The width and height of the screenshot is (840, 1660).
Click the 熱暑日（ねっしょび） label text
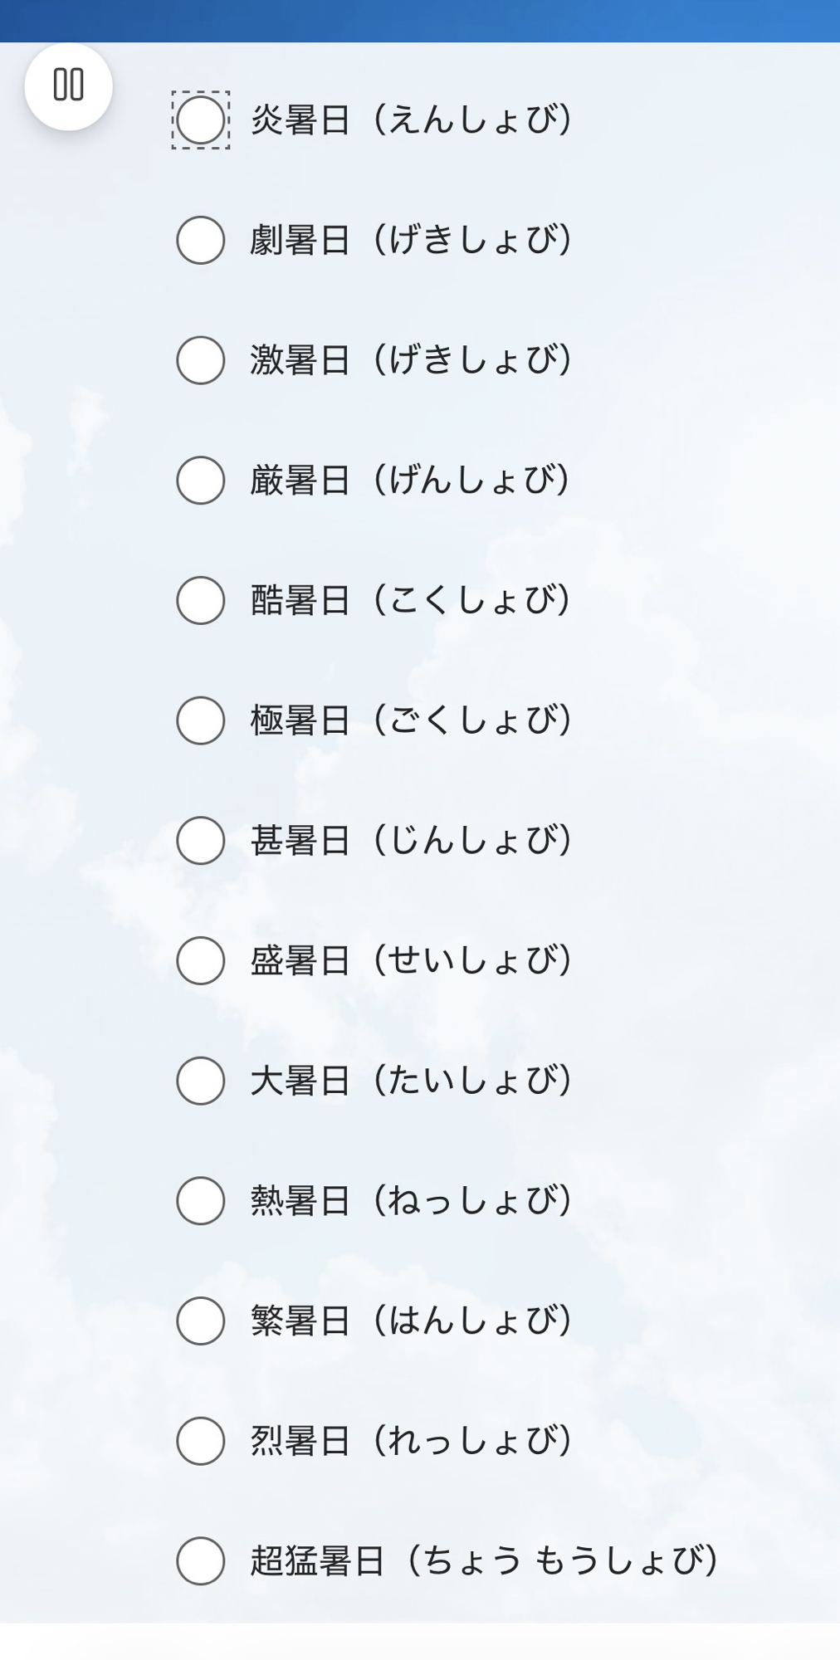pyautogui.click(x=411, y=1201)
